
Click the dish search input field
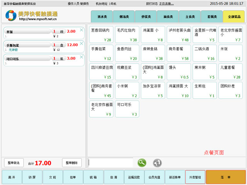(x=111, y=163)
